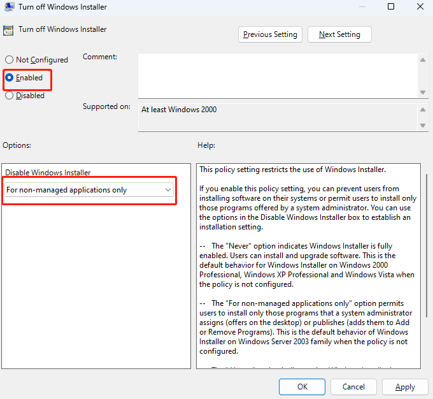The width and height of the screenshot is (433, 399).
Task: Click Supported on box scroll up arrow
Action: [x=423, y=110]
